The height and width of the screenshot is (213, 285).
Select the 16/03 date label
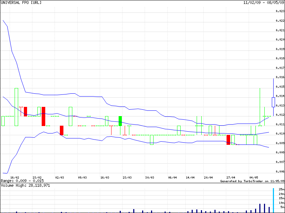[x=105, y=177]
